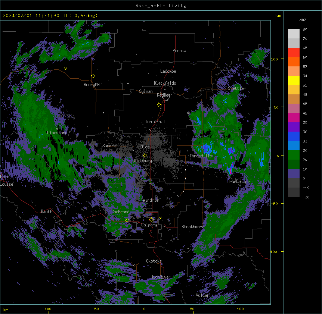Select the Limestone label
The image size is (322, 314).
(57, 133)
